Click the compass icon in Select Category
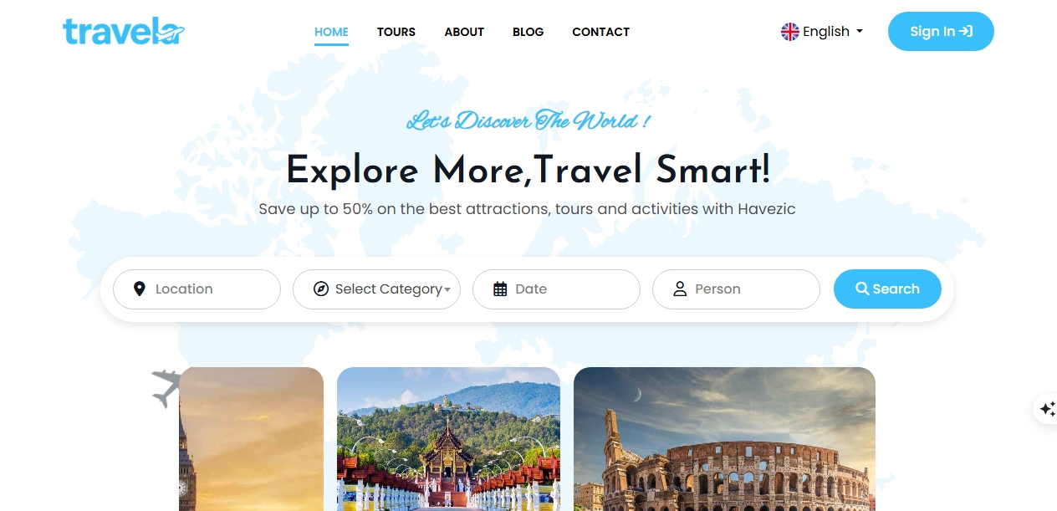 pos(320,289)
